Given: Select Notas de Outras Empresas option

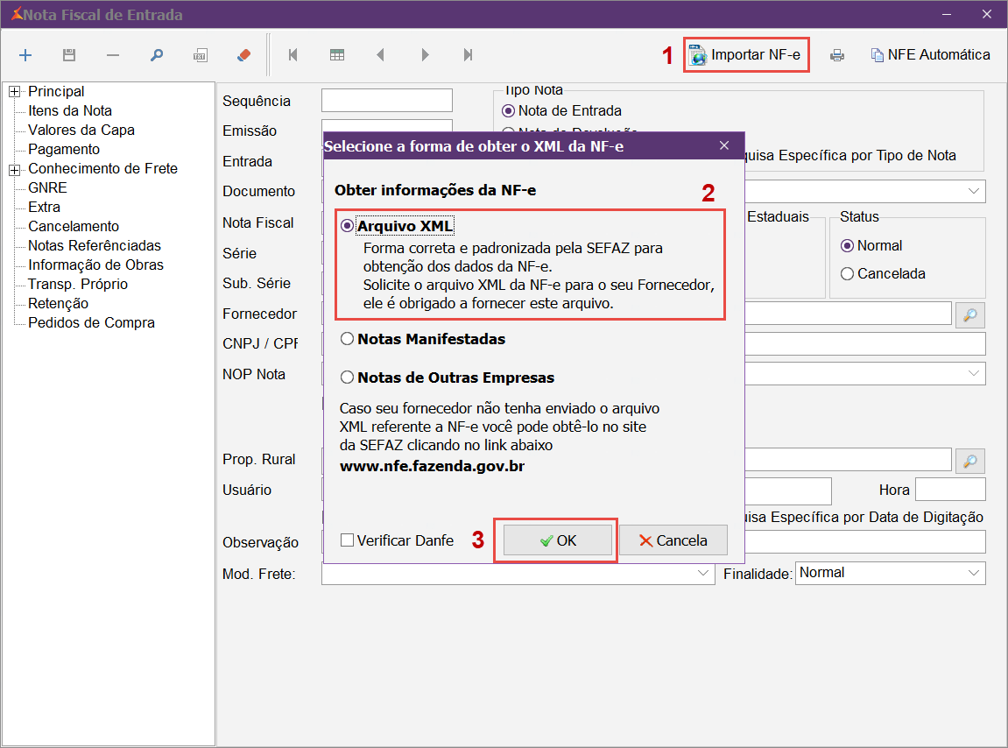Looking at the screenshot, I should point(347,378).
